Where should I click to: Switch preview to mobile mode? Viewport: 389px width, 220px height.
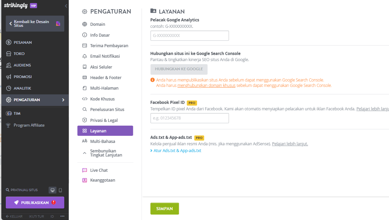[x=60, y=190]
